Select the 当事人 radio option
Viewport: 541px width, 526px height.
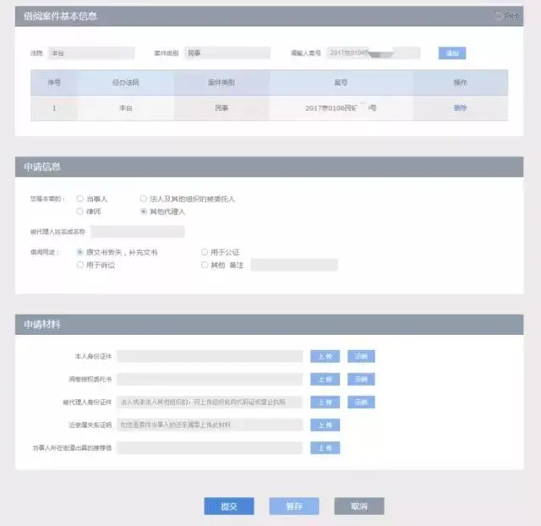80,199
